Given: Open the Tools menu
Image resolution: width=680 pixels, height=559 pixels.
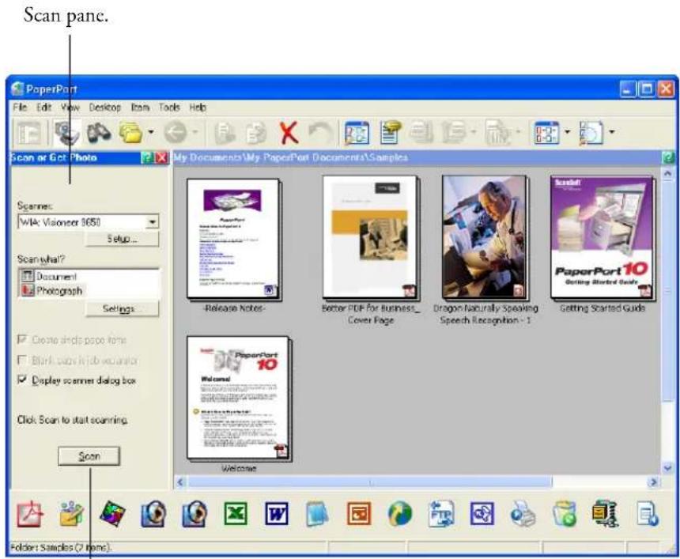Looking at the screenshot, I should 169,107.
